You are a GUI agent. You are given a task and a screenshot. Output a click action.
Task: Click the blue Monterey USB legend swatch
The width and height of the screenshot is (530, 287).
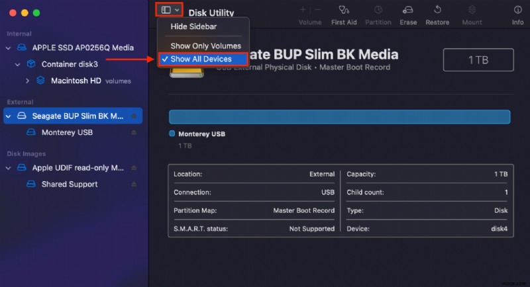tap(172, 134)
